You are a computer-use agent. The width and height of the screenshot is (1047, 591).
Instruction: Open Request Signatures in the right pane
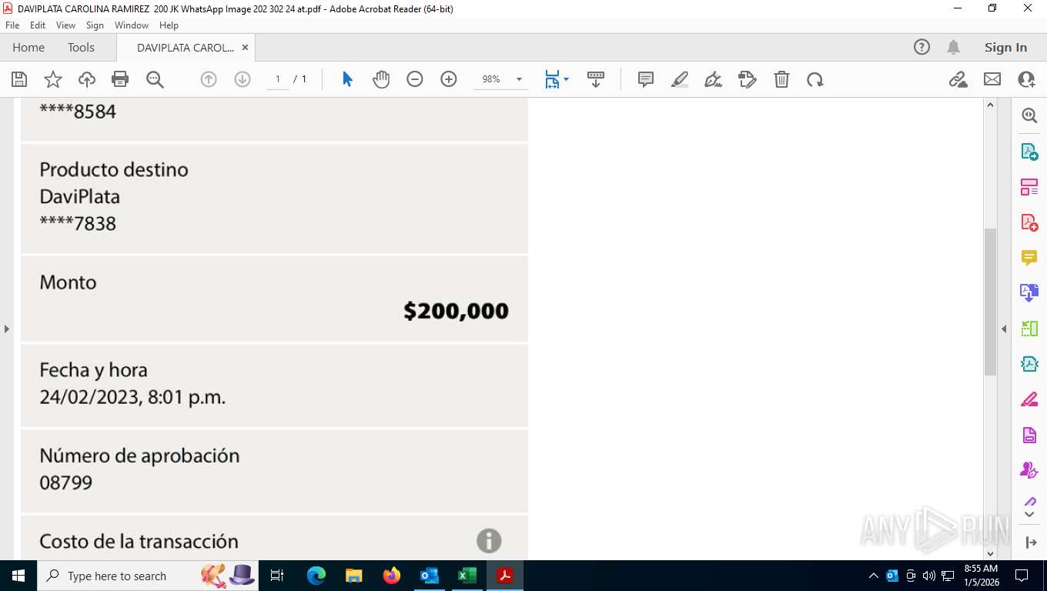[x=1029, y=469]
